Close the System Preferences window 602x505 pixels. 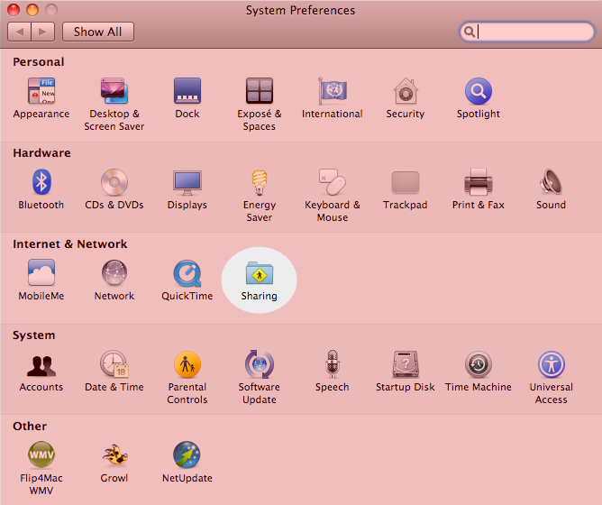point(14,10)
